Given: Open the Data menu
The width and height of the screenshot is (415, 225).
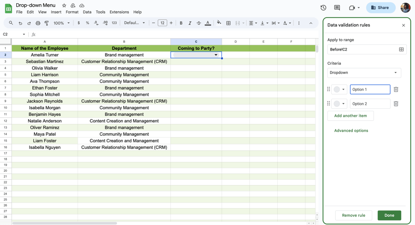Looking at the screenshot, I should coord(87,12).
